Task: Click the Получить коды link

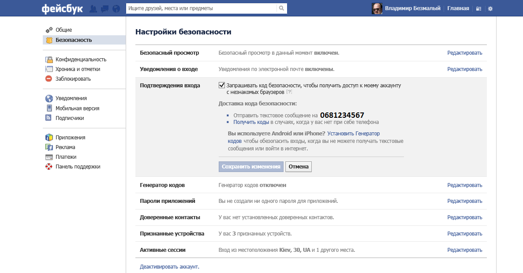Action: 251,122
